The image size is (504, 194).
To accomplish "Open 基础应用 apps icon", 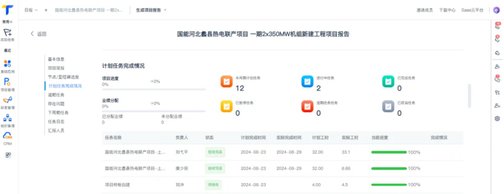I will coord(7,63).
